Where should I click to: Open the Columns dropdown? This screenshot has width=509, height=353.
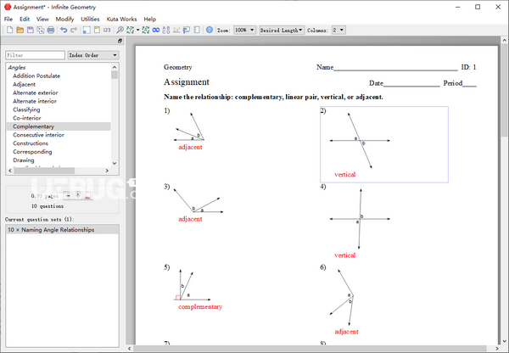tap(338, 31)
